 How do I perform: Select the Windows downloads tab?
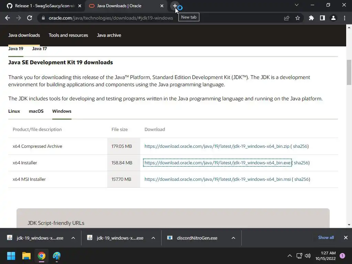[62, 111]
